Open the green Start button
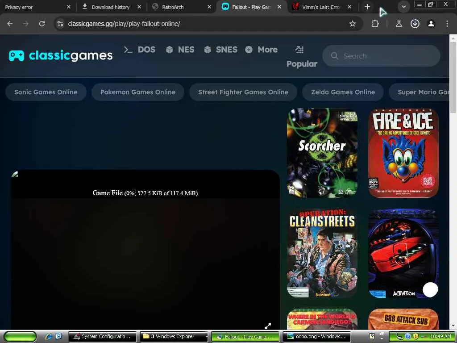457x343 pixels. 20,337
